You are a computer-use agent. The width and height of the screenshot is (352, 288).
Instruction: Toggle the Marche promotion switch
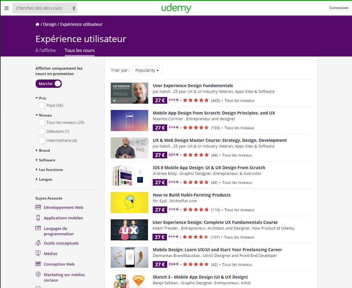tap(49, 84)
